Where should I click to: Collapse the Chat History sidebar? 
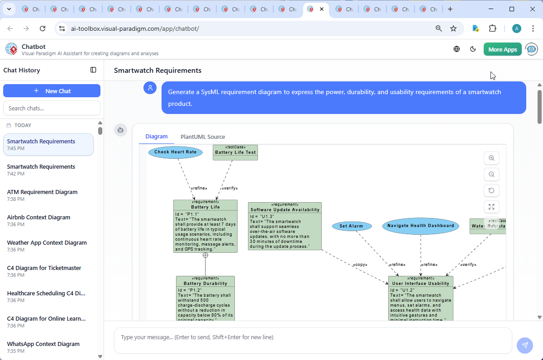[x=93, y=70]
